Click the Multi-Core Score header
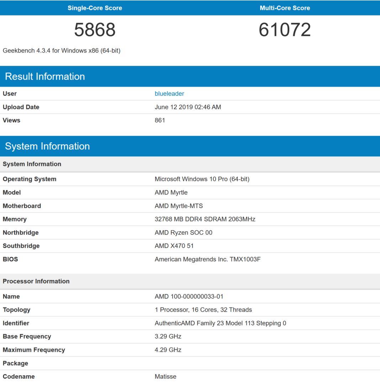Image resolution: width=380 pixels, height=382 pixels. tap(285, 8)
